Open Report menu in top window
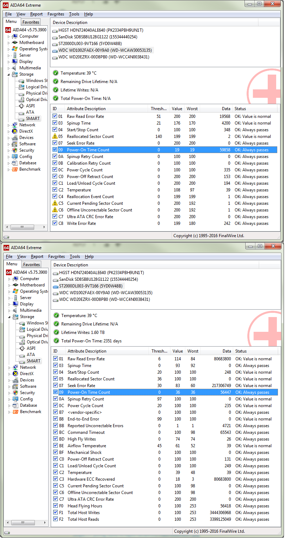This screenshot has width=285, height=538. 36,14
